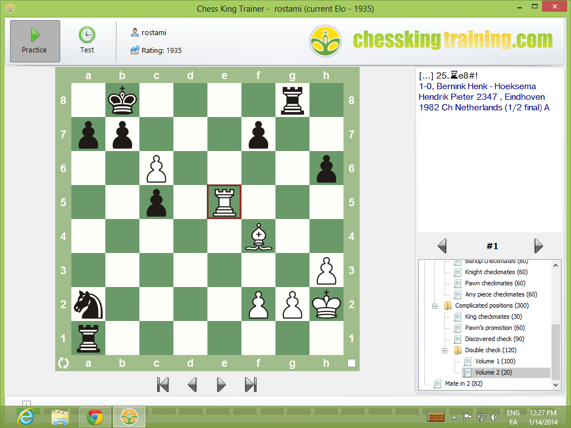The width and height of the screenshot is (571, 428).
Task: Click the Volume 1 document icon
Action: point(468,361)
